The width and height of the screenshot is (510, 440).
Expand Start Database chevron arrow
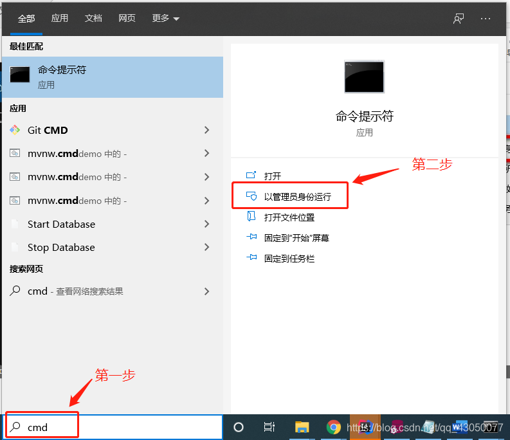click(206, 224)
